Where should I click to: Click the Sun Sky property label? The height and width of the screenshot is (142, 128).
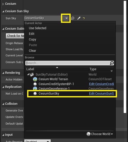(x=11, y=18)
